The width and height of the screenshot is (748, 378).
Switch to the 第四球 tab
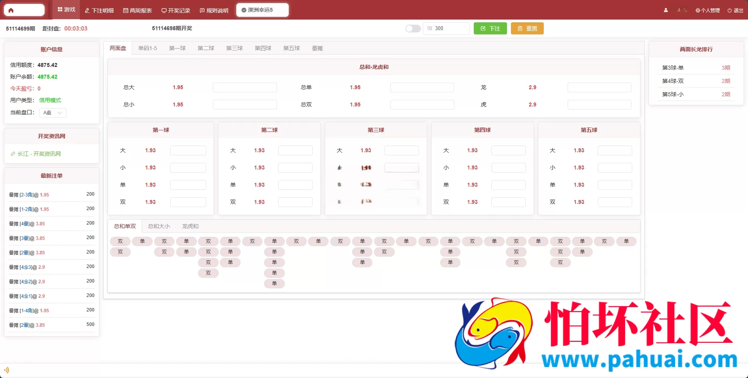click(x=263, y=48)
